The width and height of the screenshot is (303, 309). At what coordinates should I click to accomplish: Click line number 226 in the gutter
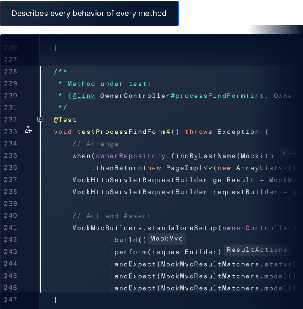point(10,47)
